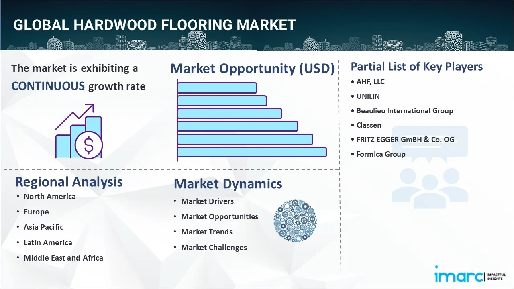Click Market Challenges bullet
Screen dimensions: 514x289
214,247
